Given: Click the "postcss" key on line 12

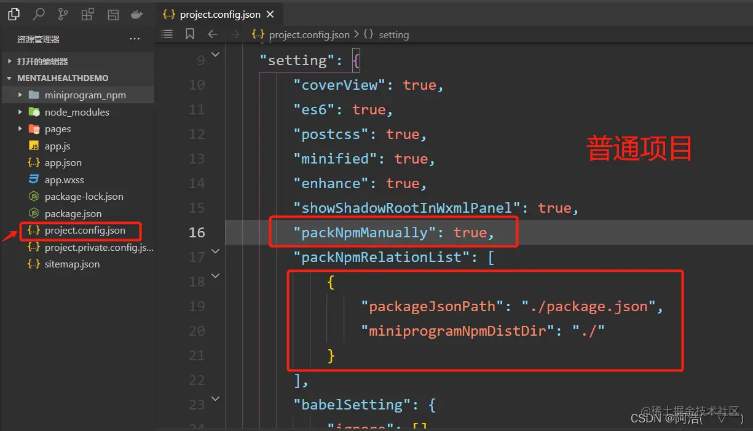Looking at the screenshot, I should pos(331,134).
